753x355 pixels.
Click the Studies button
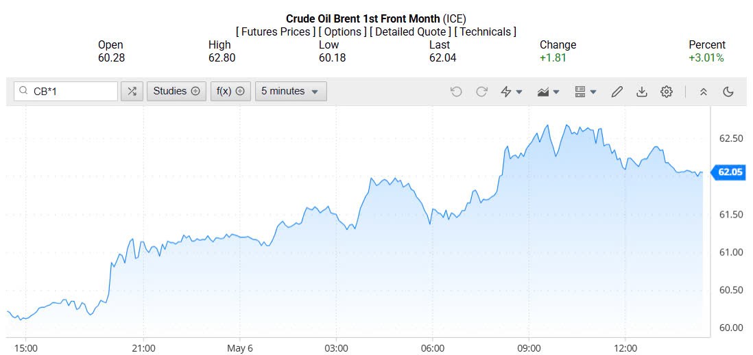[x=176, y=91]
